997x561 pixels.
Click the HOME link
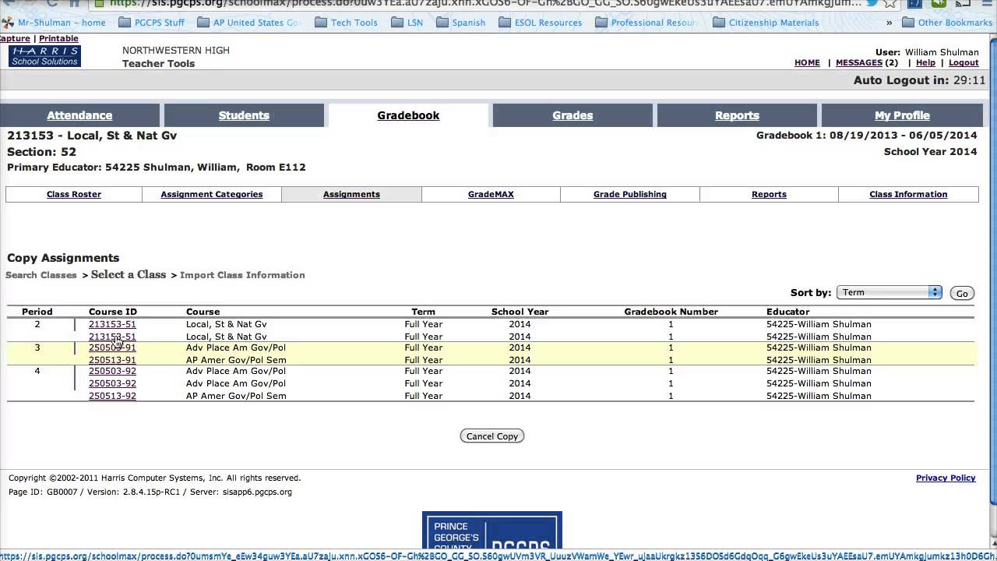tap(807, 63)
